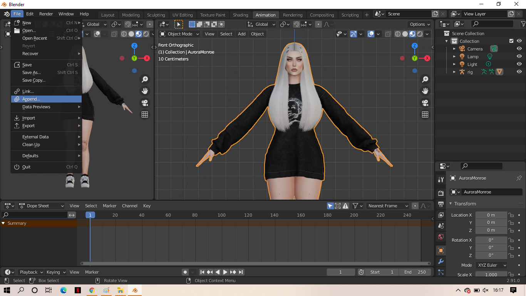Toggle the Collection checkbox in Outliner

click(x=511, y=41)
